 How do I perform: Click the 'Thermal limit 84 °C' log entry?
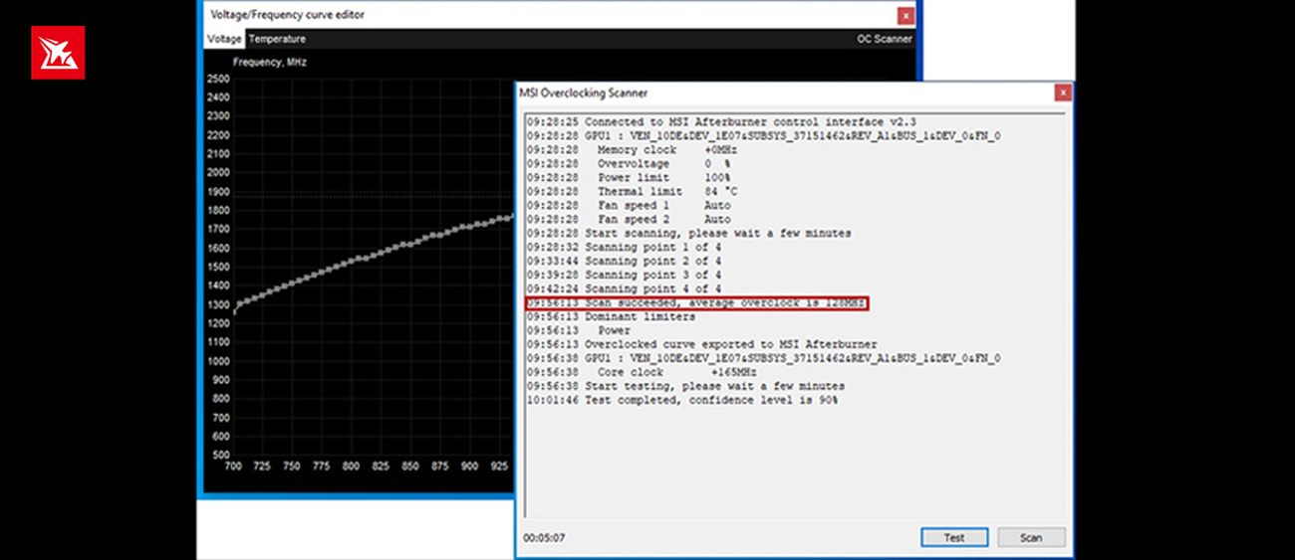pos(657,191)
